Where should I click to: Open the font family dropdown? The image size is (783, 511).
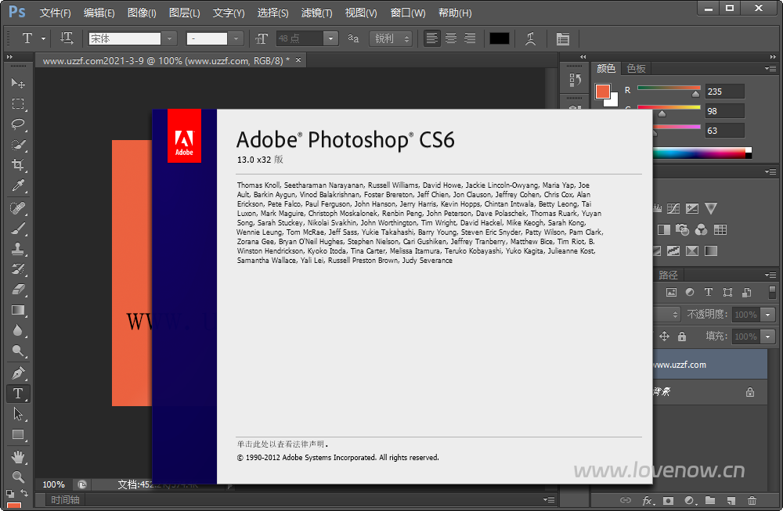click(x=170, y=38)
